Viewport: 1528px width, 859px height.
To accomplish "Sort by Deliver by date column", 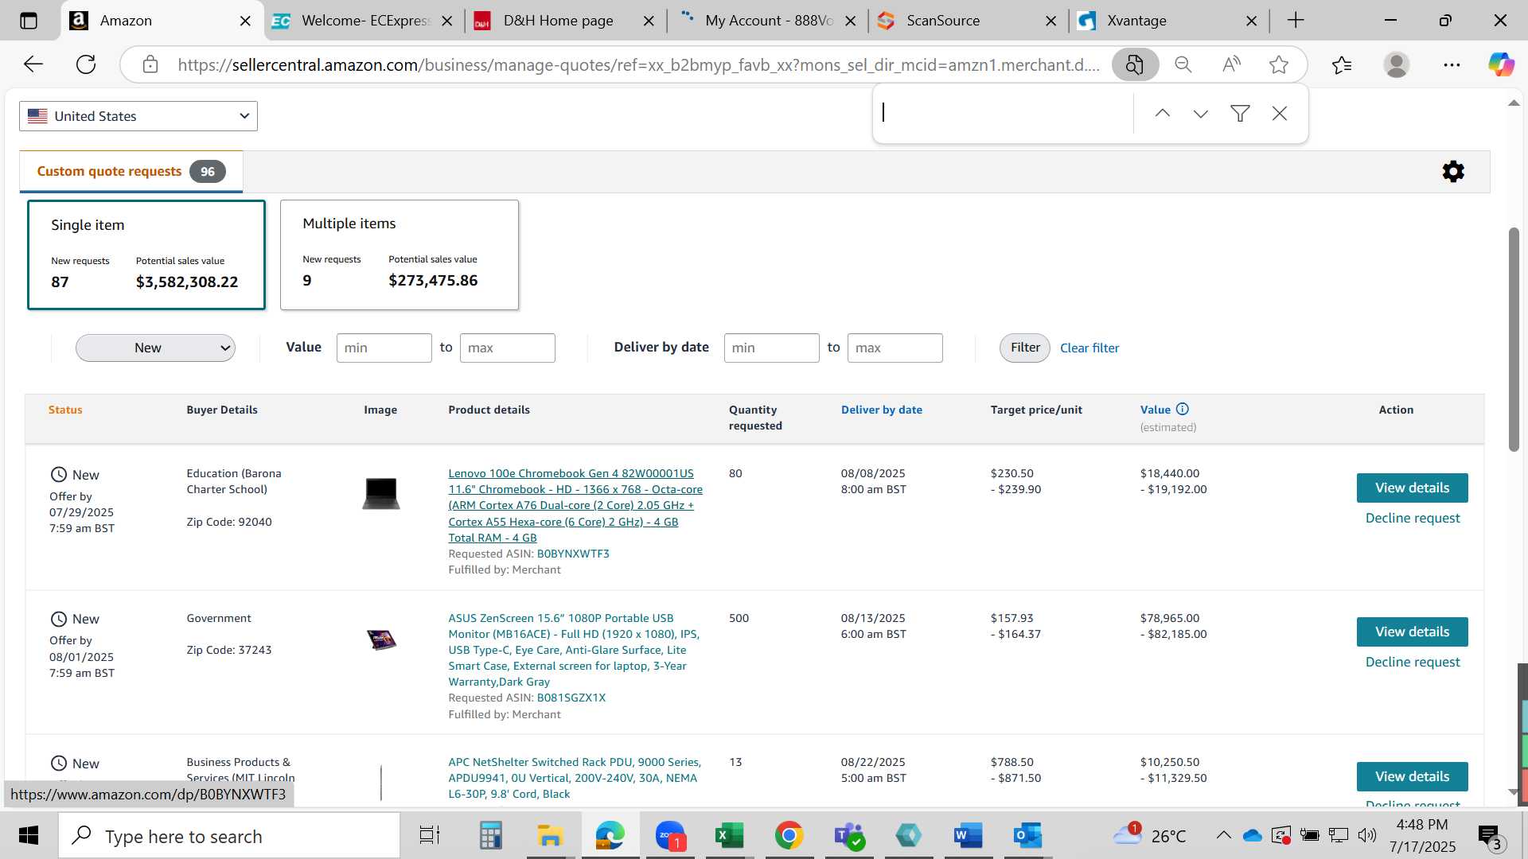I will [x=882, y=410].
